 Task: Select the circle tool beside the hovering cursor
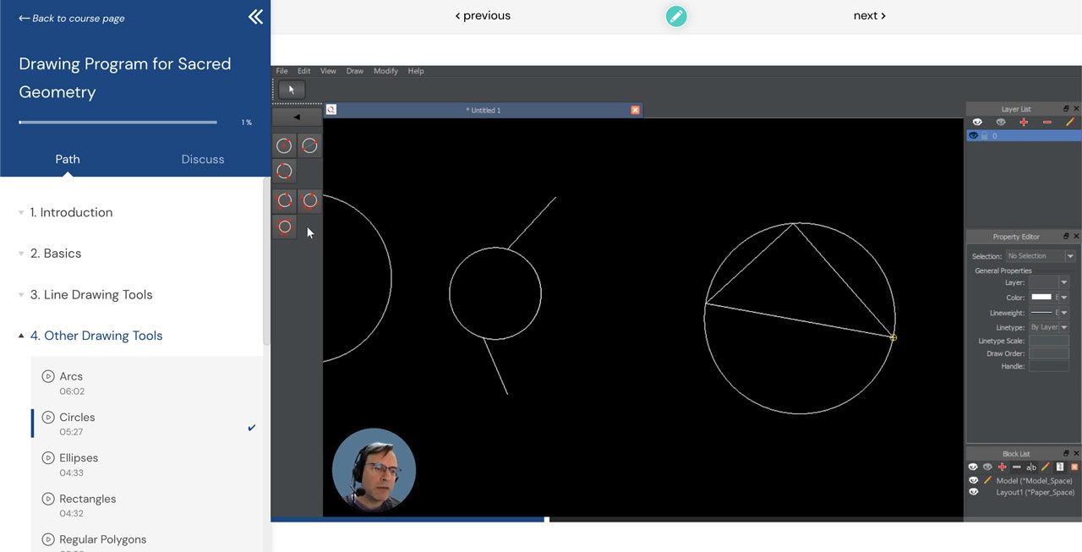click(310, 201)
